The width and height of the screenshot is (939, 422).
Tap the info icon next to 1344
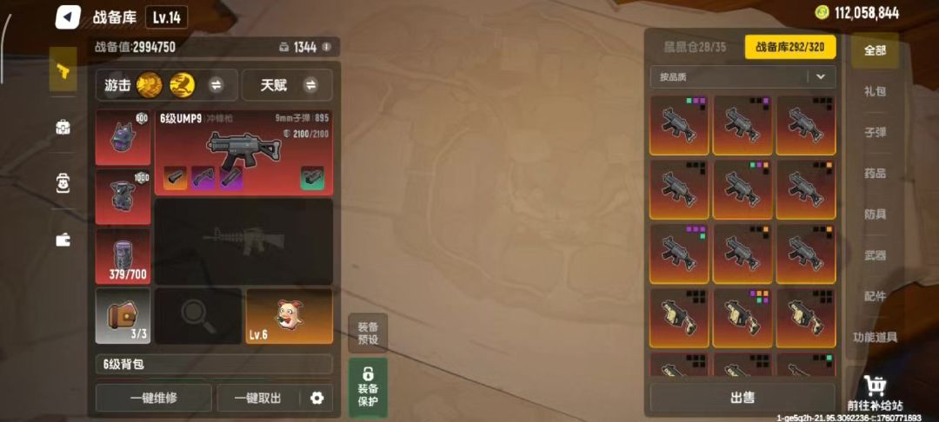(326, 47)
